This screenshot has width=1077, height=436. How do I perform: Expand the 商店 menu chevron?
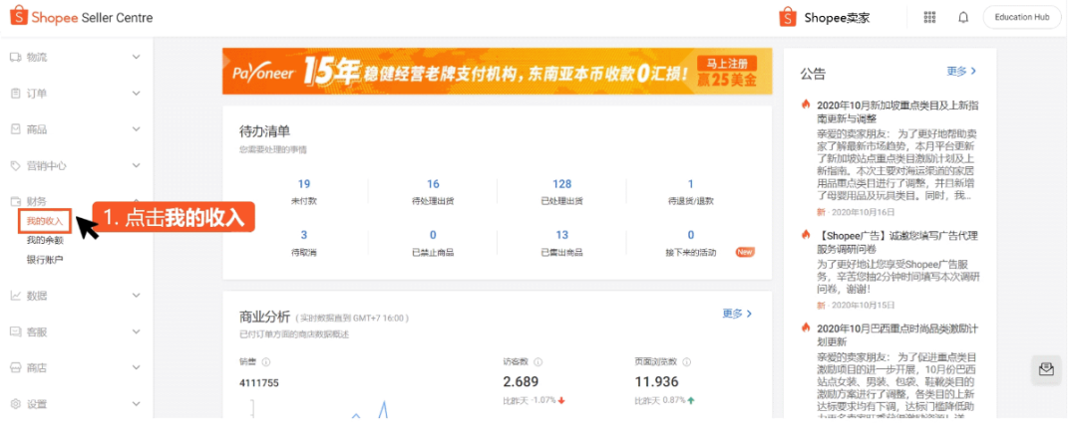coord(136,368)
